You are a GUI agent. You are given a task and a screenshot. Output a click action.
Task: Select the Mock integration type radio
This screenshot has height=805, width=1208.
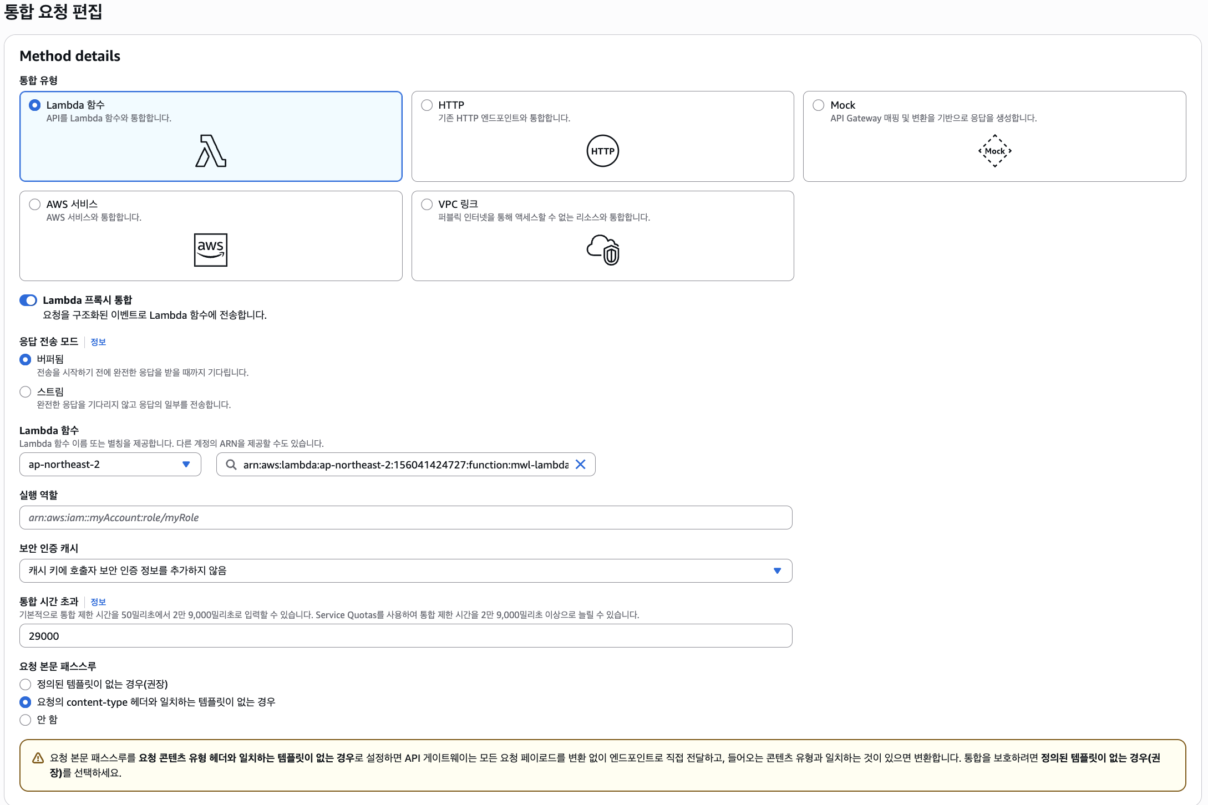coord(819,105)
